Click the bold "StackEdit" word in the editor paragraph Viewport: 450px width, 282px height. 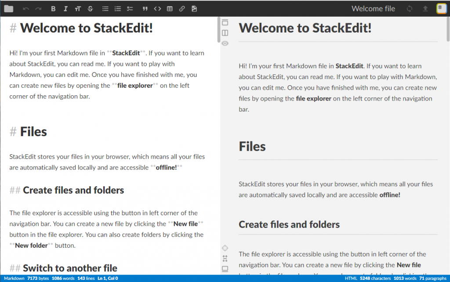pyautogui.click(x=126, y=53)
